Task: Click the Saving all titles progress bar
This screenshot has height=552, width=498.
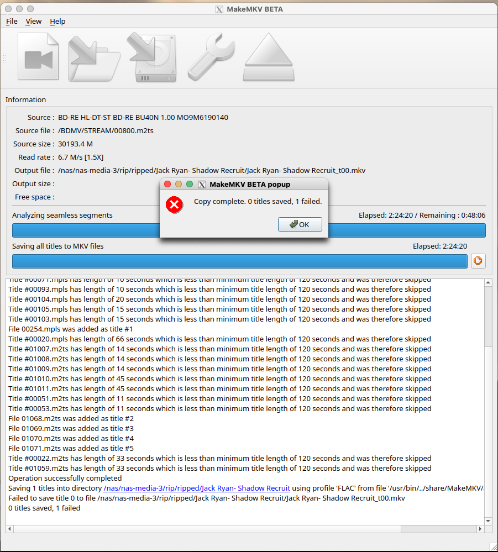Action: [x=239, y=261]
